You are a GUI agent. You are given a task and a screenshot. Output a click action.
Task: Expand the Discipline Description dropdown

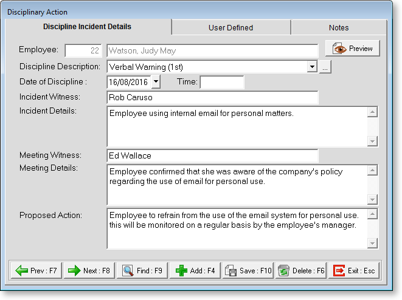coord(312,67)
